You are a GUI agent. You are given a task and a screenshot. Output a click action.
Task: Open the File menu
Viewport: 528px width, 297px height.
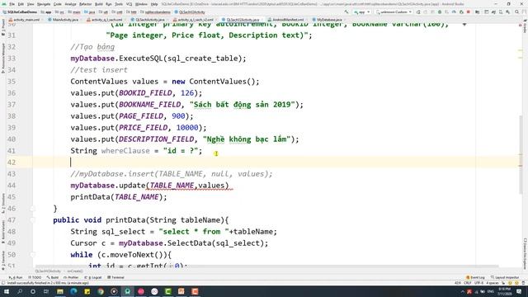tap(12, 4)
